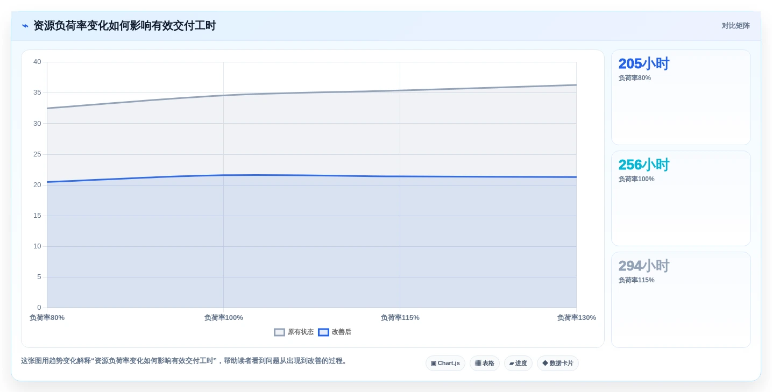Select the 表格 tag chip
Viewport: 772px width, 392px height.
(x=485, y=364)
